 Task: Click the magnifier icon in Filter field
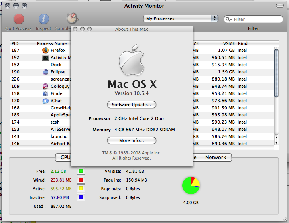click(228, 19)
